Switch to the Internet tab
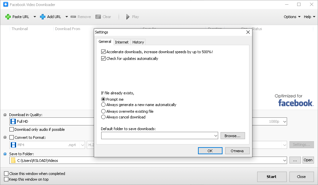Image resolution: width=318 pixels, height=185 pixels. click(x=122, y=42)
